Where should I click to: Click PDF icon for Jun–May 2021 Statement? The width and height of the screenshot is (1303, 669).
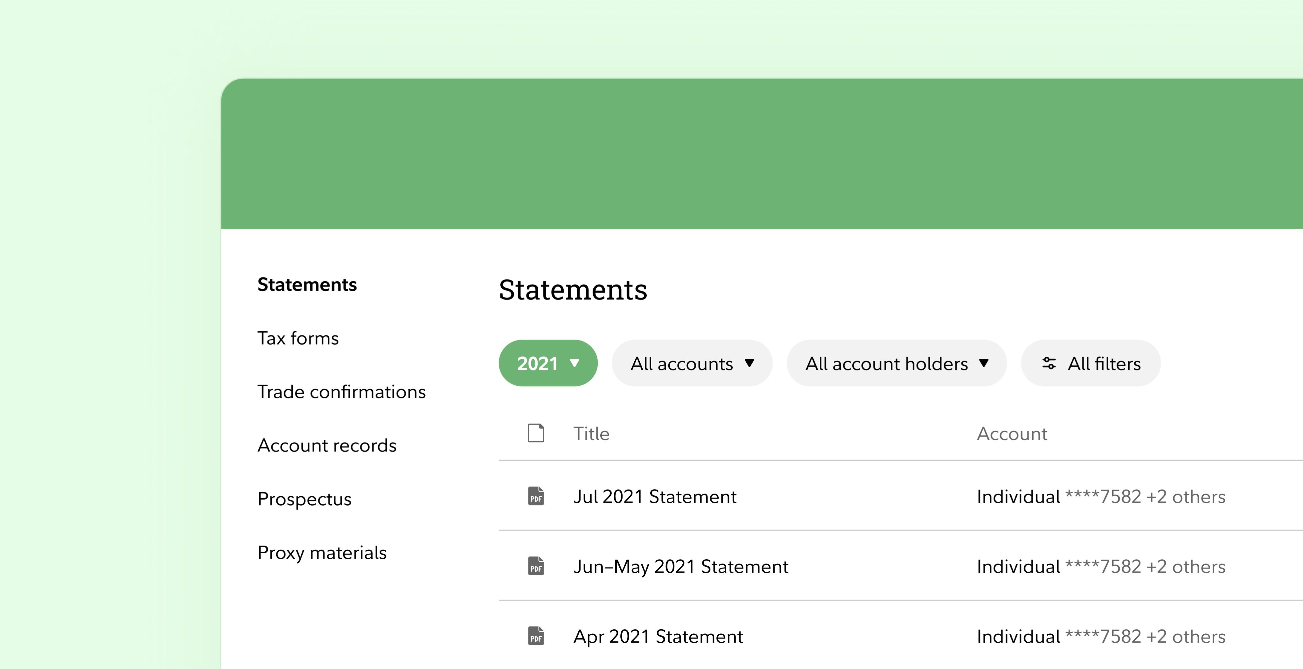[536, 566]
